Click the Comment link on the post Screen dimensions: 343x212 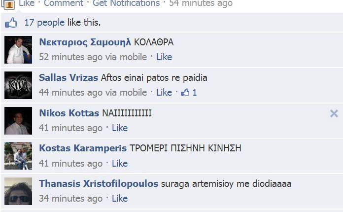[64, 3]
